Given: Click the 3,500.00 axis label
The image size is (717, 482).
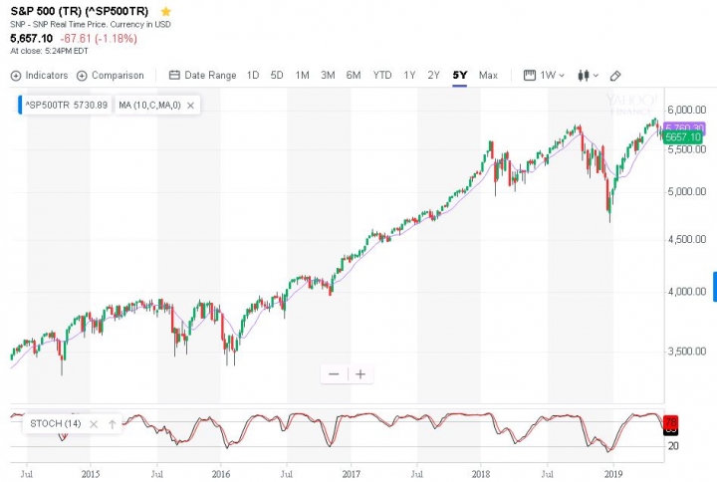Looking at the screenshot, I should 687,352.
